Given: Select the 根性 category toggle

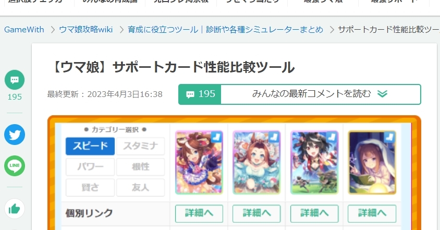Looking at the screenshot, I should [141, 167].
